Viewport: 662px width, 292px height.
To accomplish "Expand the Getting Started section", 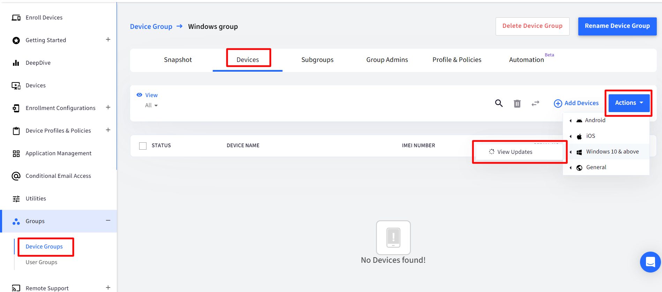I will tap(108, 40).
